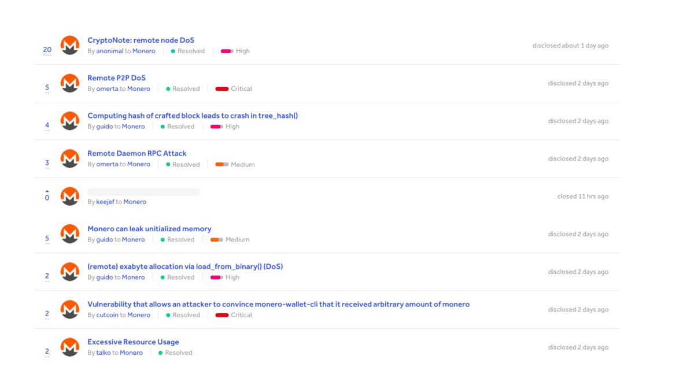Click Critical severity label on monero-wallet-cli report
The width and height of the screenshot is (694, 371).
pos(241,315)
